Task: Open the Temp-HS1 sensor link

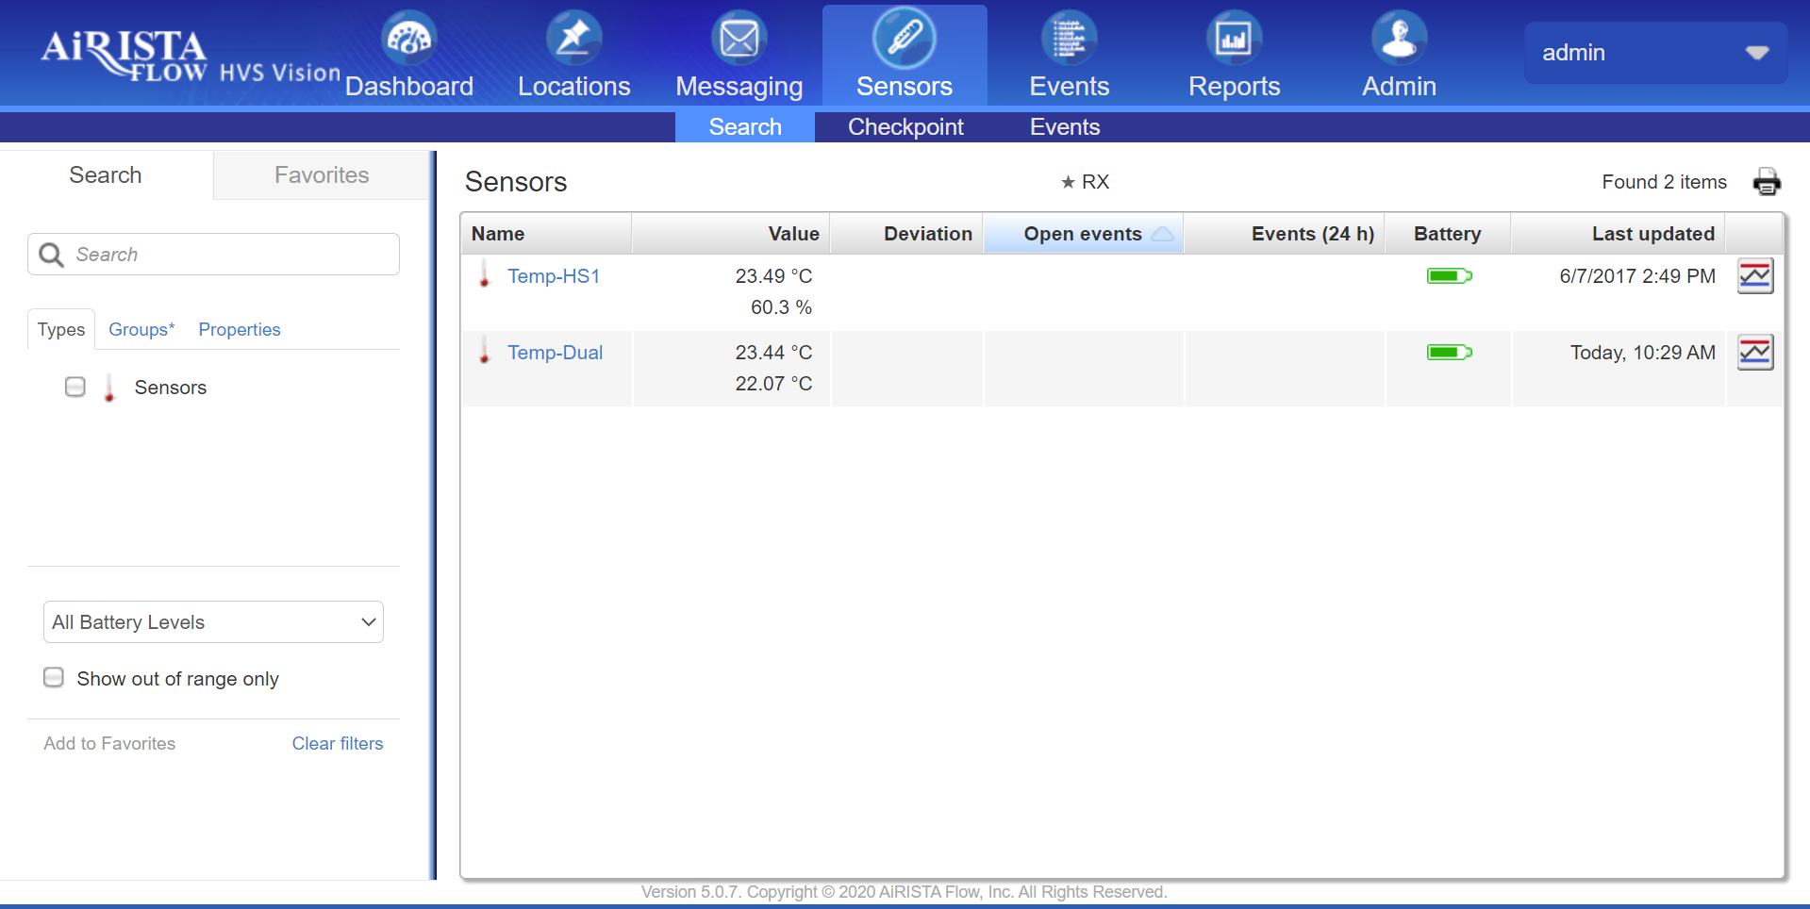Action: click(554, 276)
